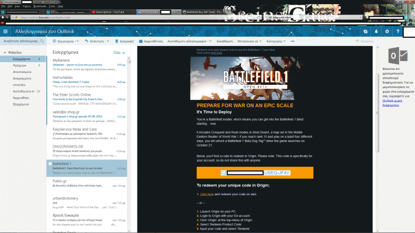Open the Outlook app launcher grid
Image resolution: width=415 pixels, height=233 pixels.
click(x=5, y=32)
